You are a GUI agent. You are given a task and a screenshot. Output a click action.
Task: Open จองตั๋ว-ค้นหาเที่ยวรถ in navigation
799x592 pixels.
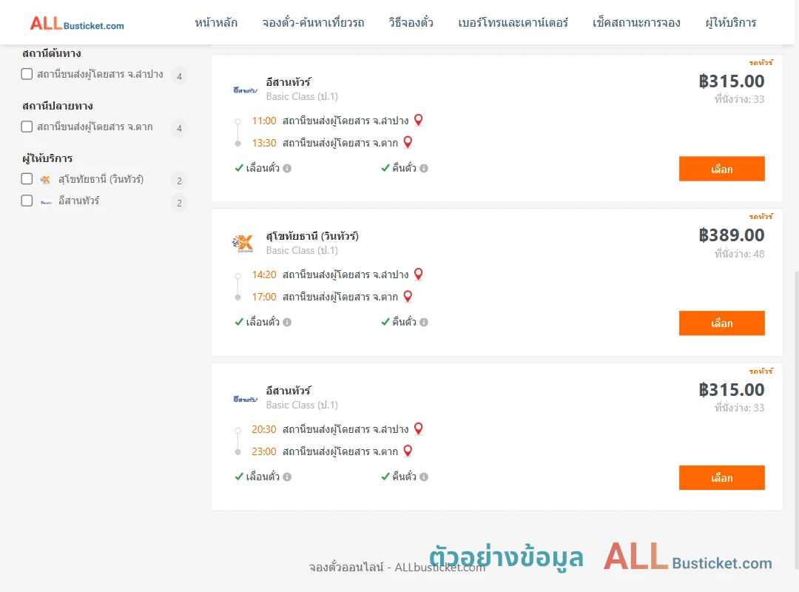[x=313, y=23]
